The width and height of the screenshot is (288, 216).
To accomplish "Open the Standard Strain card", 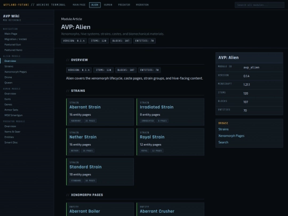I will (100, 172).
